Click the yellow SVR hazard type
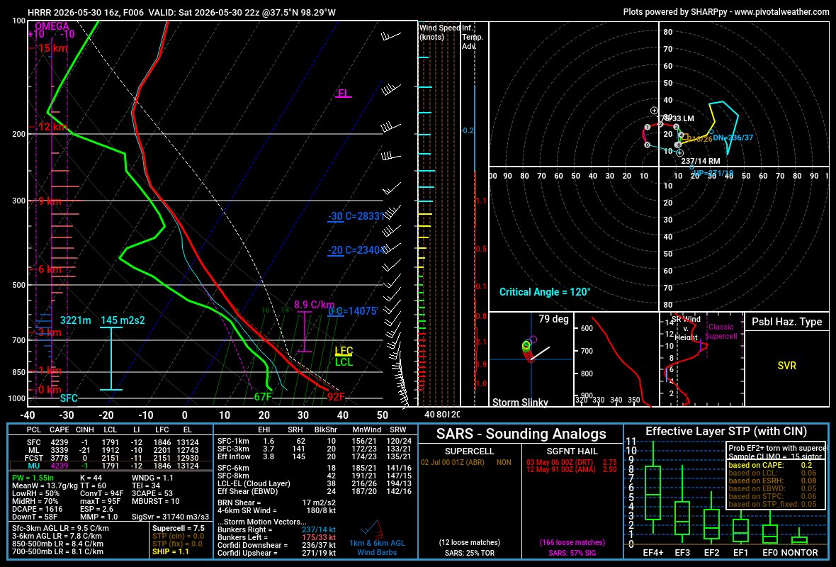 click(x=787, y=366)
